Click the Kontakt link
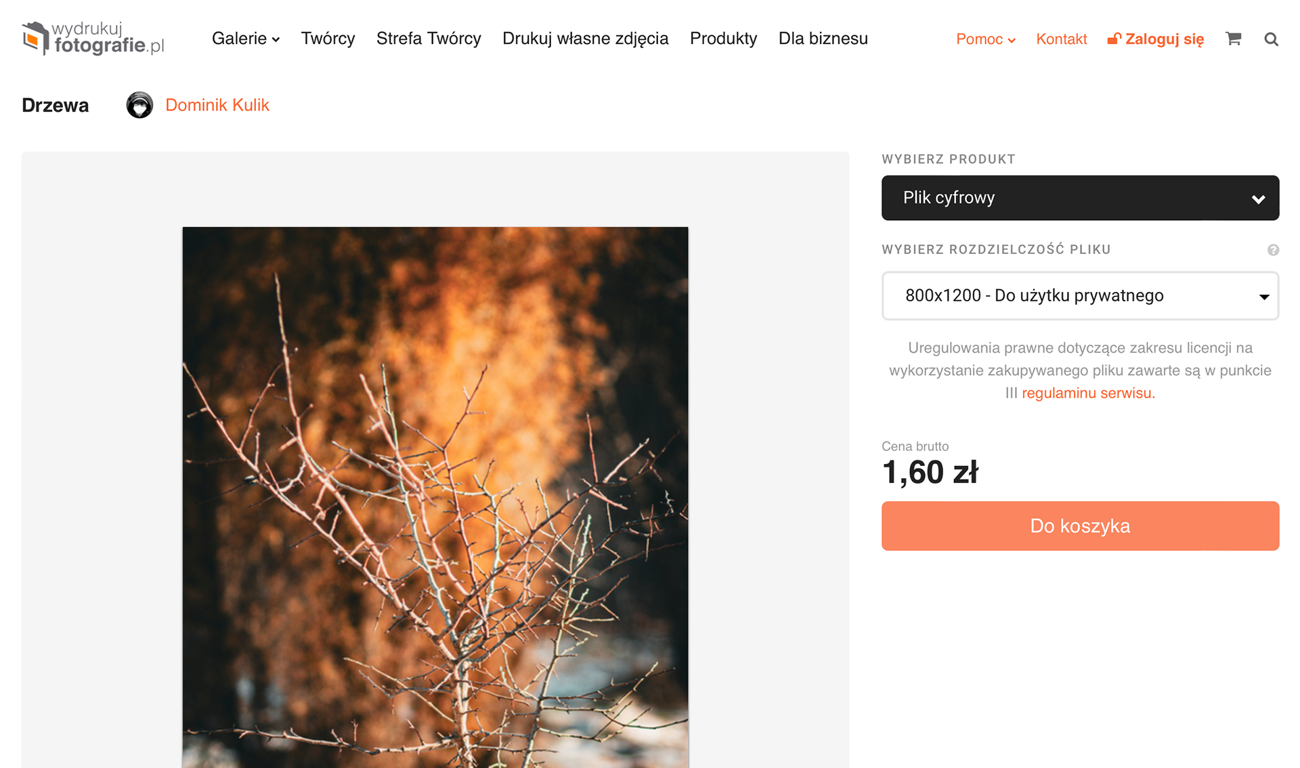The image size is (1300, 768). (x=1061, y=39)
